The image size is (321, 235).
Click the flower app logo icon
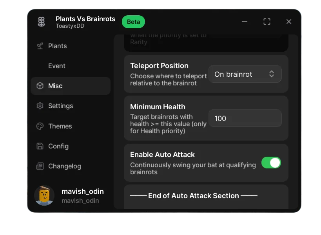tap(41, 22)
